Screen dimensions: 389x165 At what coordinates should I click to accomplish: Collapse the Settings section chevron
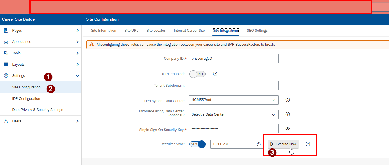77,76
